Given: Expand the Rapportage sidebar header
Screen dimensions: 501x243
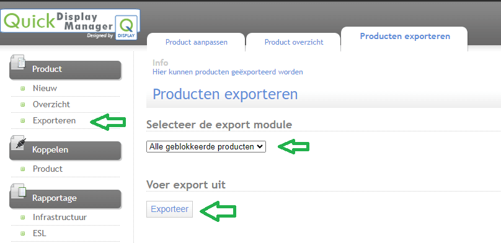Looking at the screenshot, I should click(x=65, y=198).
